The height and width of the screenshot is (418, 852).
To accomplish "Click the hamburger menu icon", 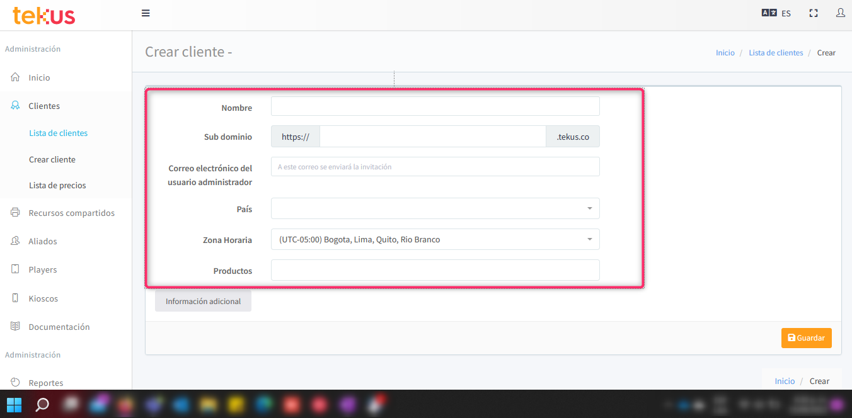I will [146, 13].
